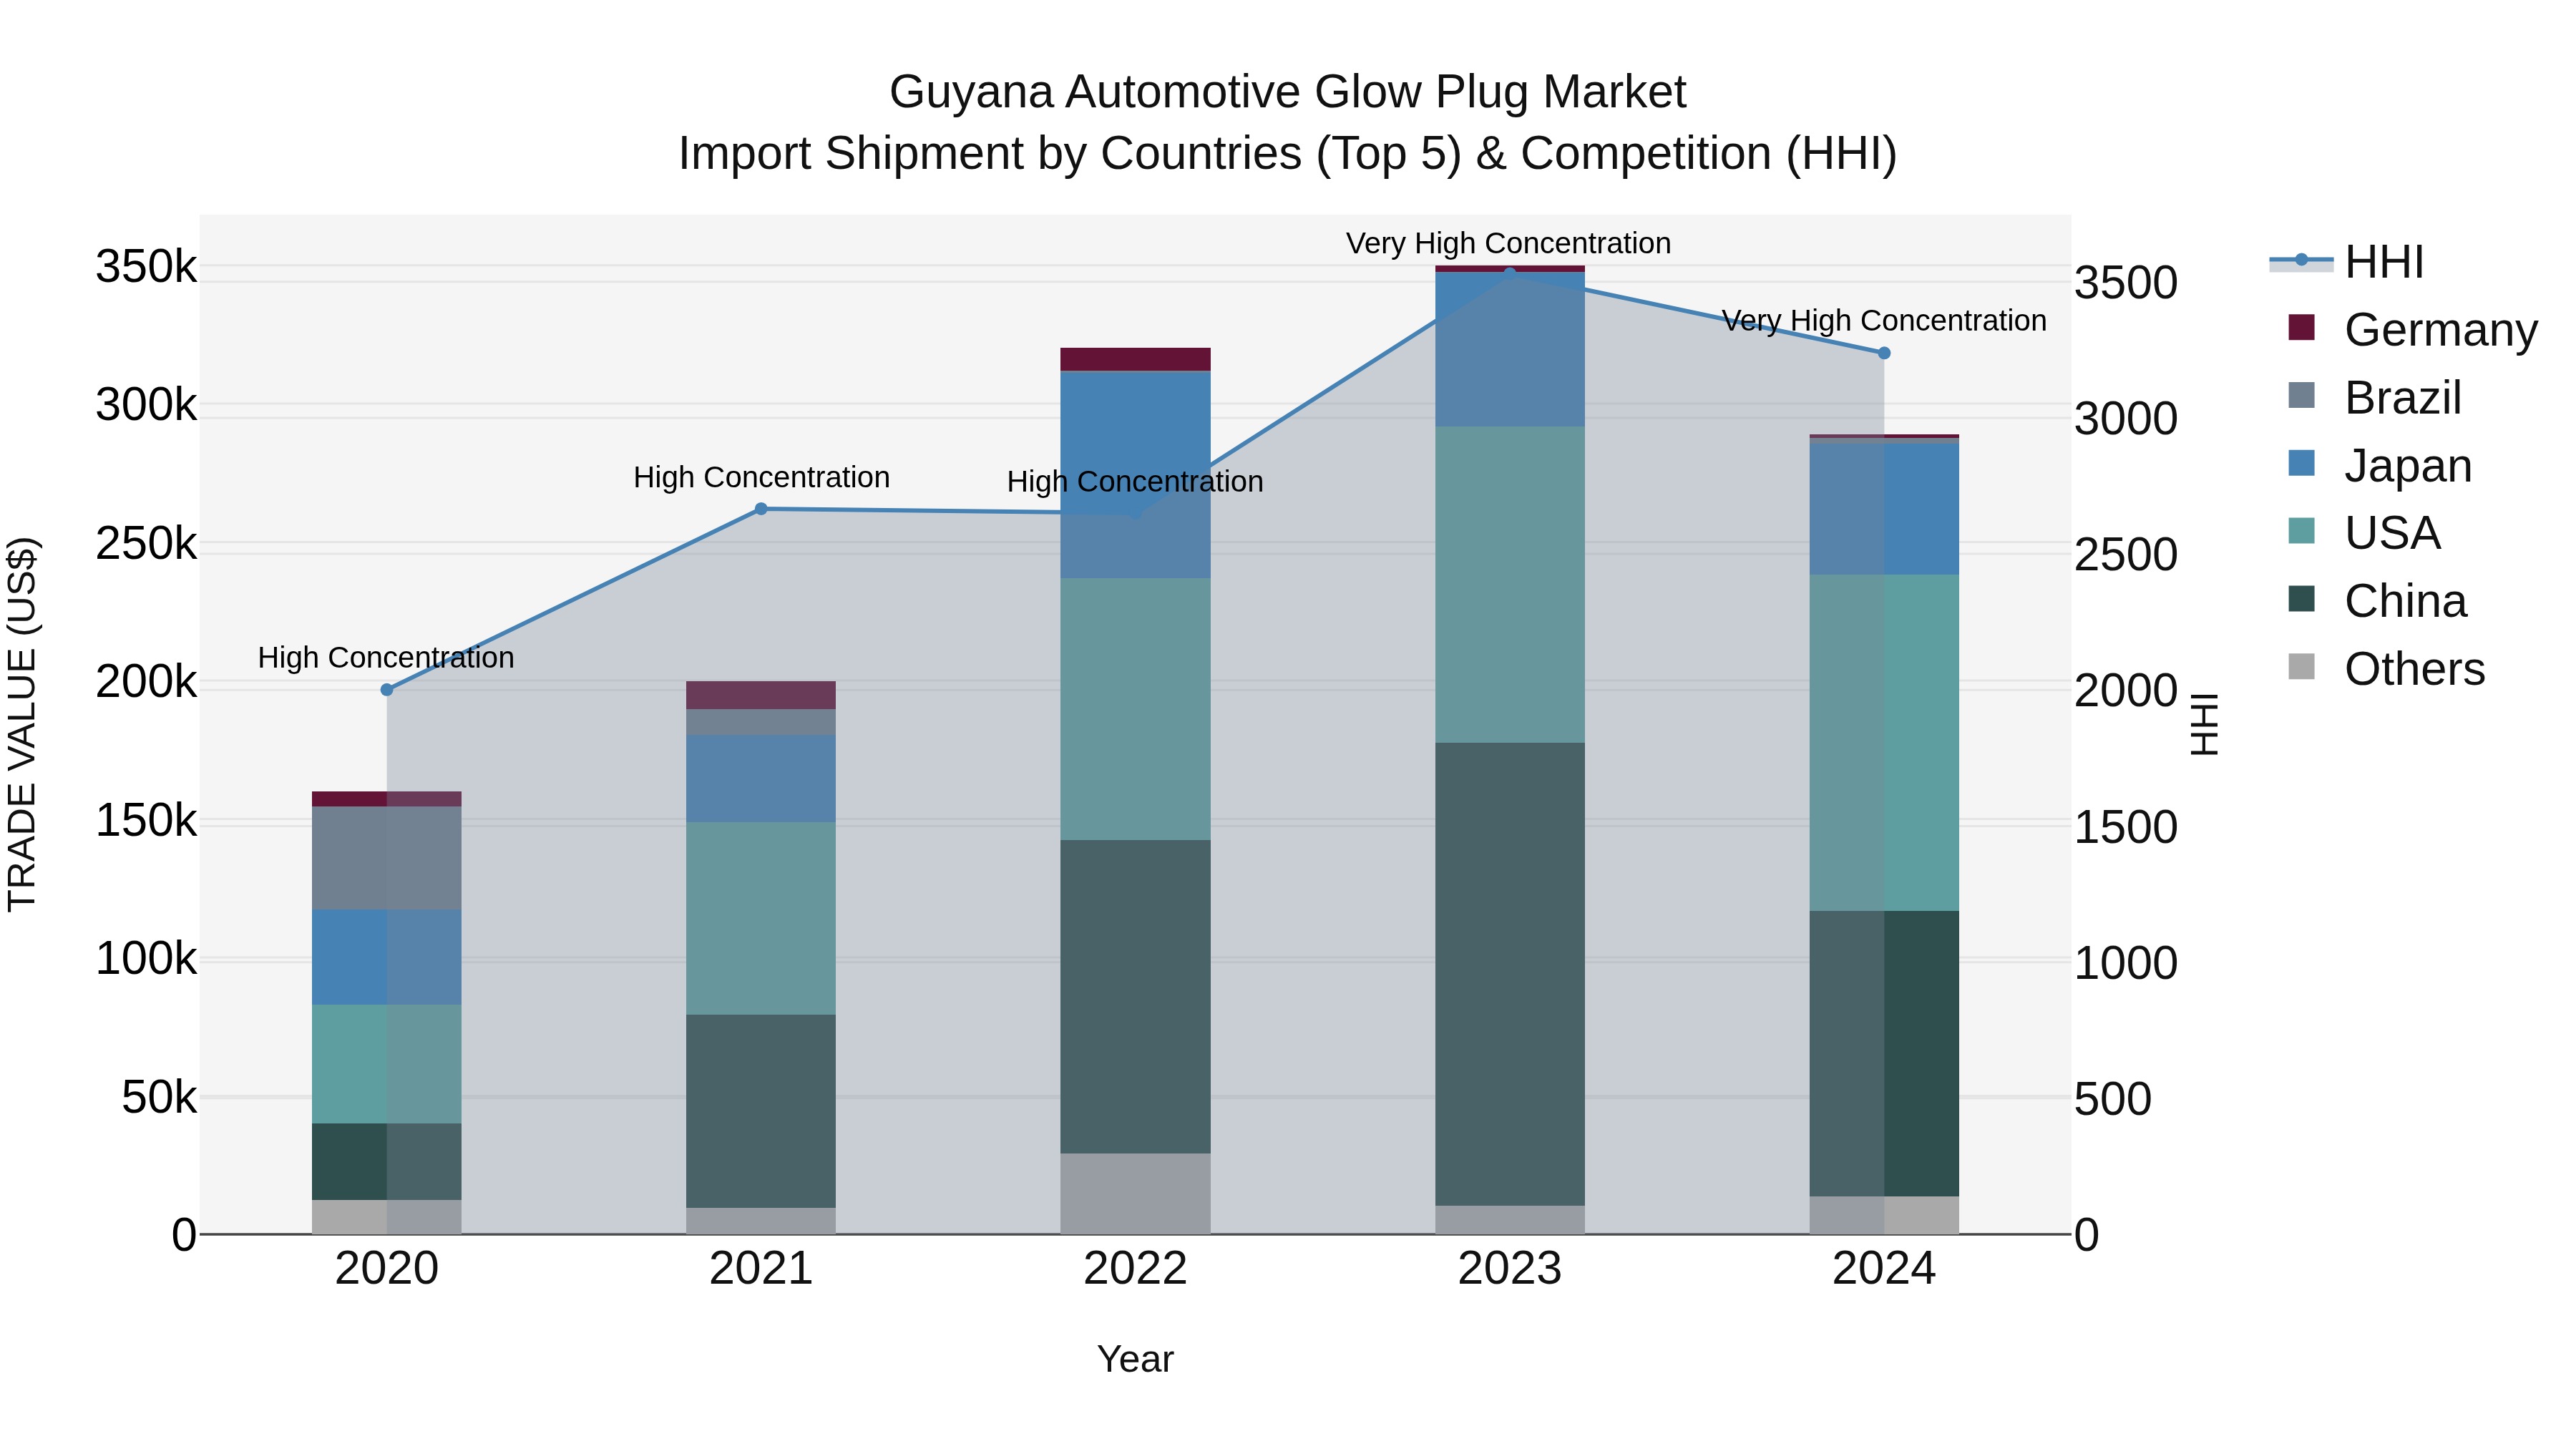
Task: Click the 2020 'High Concentration' annotation
Action: tap(386, 658)
